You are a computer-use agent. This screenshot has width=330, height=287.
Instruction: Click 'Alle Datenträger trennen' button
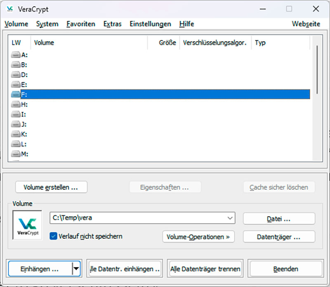(205, 269)
